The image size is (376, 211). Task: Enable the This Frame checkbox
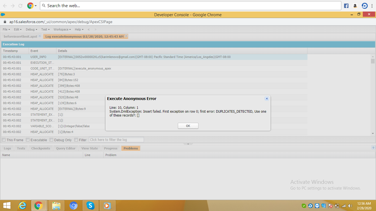click(4, 140)
